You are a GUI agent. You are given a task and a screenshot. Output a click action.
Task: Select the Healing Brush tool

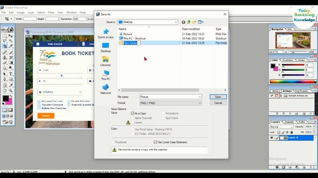4,52
